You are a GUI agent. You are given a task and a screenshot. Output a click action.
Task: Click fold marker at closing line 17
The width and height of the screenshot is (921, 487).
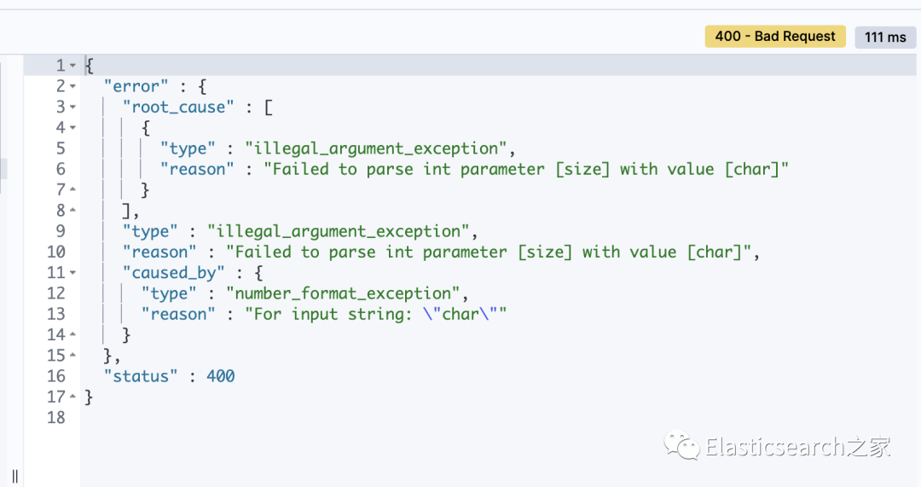click(73, 397)
